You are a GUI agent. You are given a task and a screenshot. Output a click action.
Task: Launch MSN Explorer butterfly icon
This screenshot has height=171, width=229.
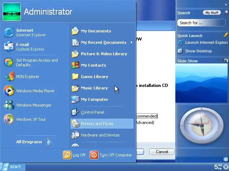click(x=9, y=77)
